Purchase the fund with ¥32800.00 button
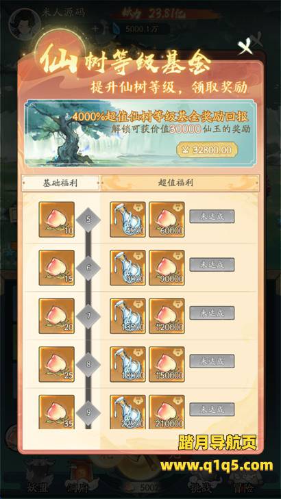281x499 pixels. (207, 150)
